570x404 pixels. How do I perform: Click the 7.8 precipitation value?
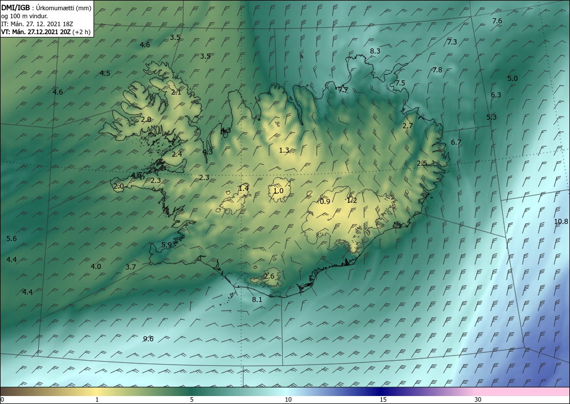437,70
